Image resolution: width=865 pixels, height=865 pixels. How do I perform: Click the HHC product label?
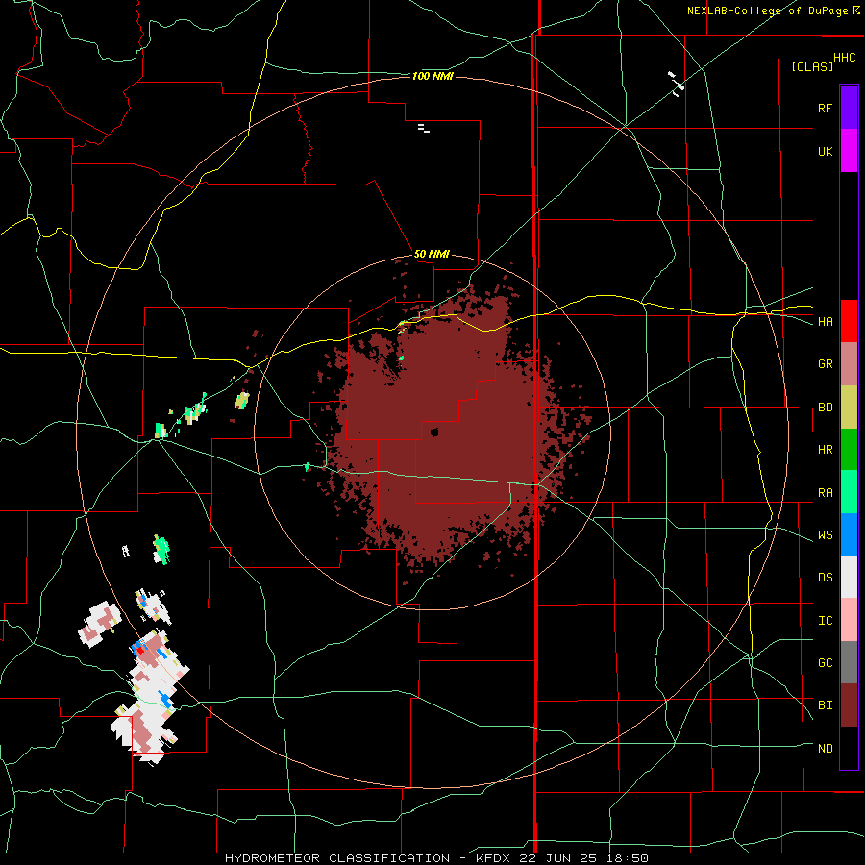click(844, 58)
